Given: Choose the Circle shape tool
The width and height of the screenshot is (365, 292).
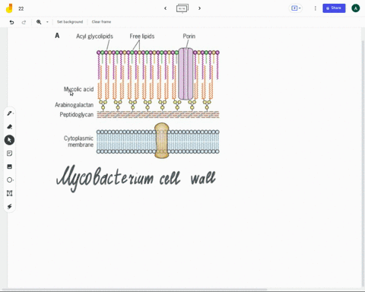Looking at the screenshot, I should pos(9,180).
